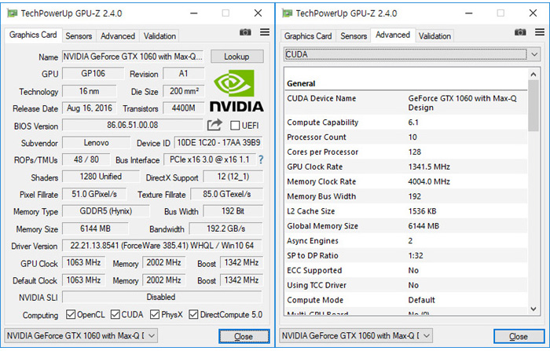
Task: Click Close button in left window
Action: tap(244, 336)
